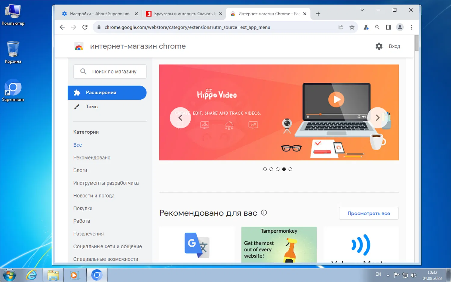This screenshot has width=451, height=282.
Task: Click the browser forward arrow
Action: (74, 27)
